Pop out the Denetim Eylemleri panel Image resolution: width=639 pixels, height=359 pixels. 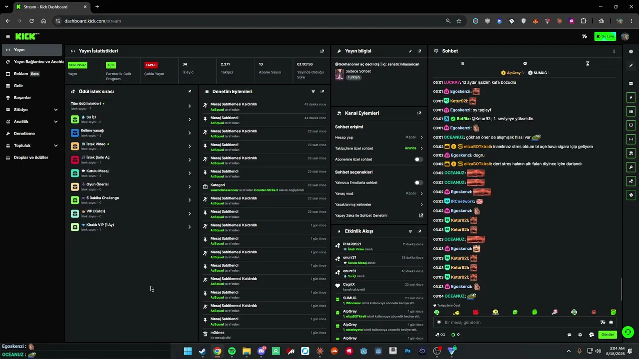322,92
